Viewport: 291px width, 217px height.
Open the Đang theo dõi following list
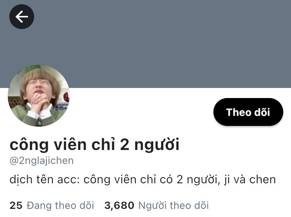(52, 205)
